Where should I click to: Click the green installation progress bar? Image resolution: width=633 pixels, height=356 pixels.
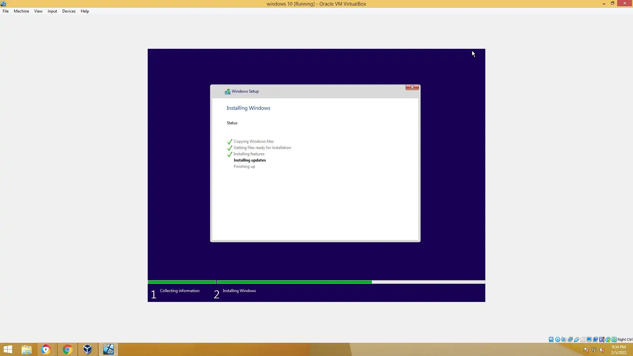(x=294, y=282)
